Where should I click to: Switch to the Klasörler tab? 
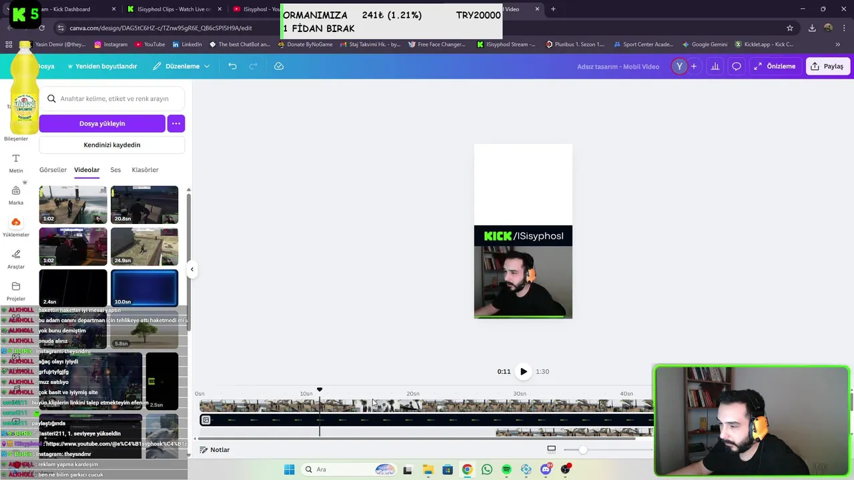145,170
